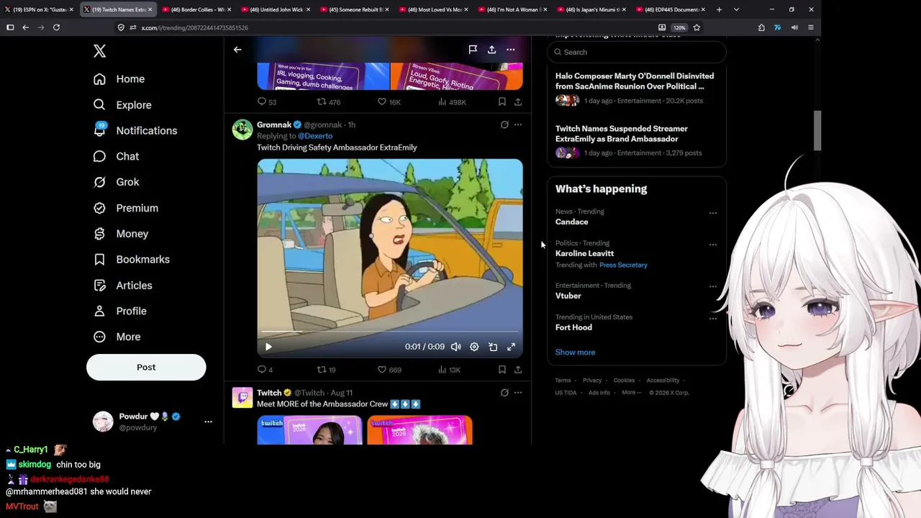The width and height of the screenshot is (921, 518).
Task: Bookmark Gromnak's post
Action: click(502, 370)
